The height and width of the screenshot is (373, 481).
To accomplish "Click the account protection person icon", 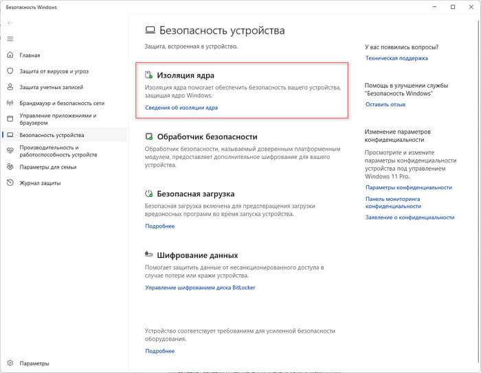I will pos(10,87).
